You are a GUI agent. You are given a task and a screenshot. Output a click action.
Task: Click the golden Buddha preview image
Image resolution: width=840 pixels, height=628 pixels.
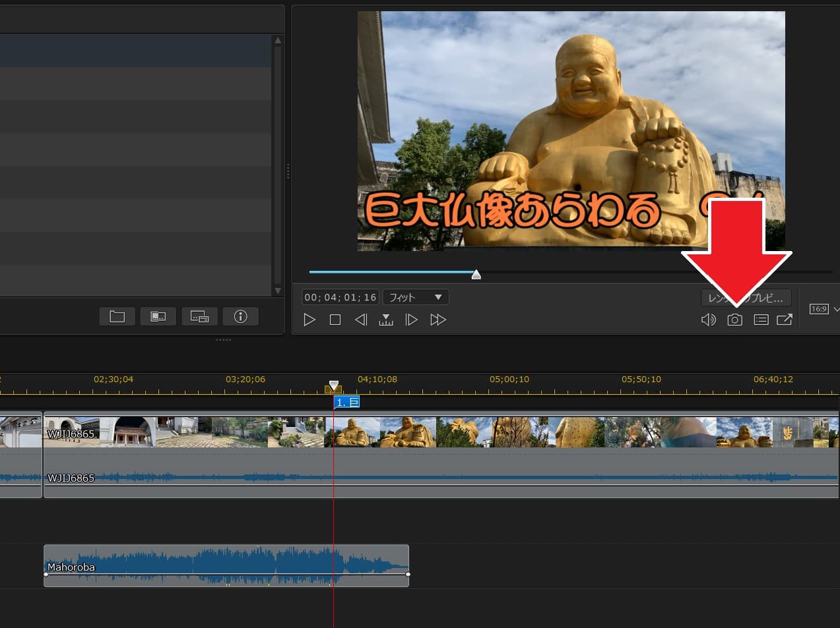(571, 130)
